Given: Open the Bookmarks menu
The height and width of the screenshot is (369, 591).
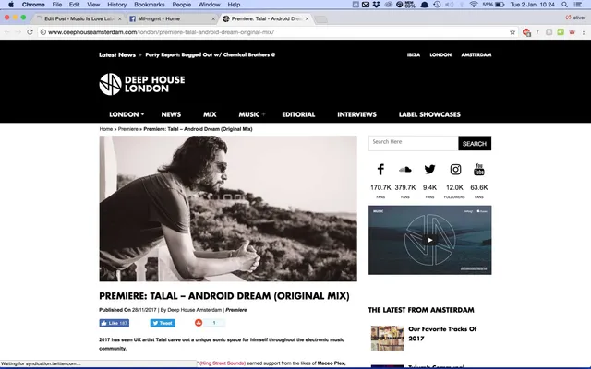Looking at the screenshot, I should [x=150, y=5].
